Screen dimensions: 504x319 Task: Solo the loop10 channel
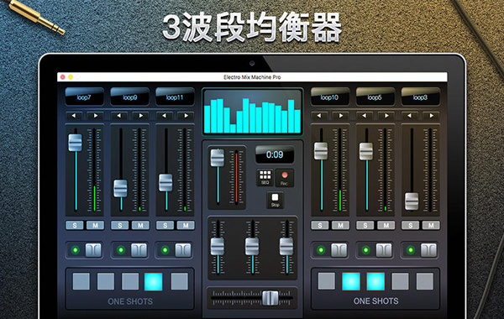click(320, 225)
